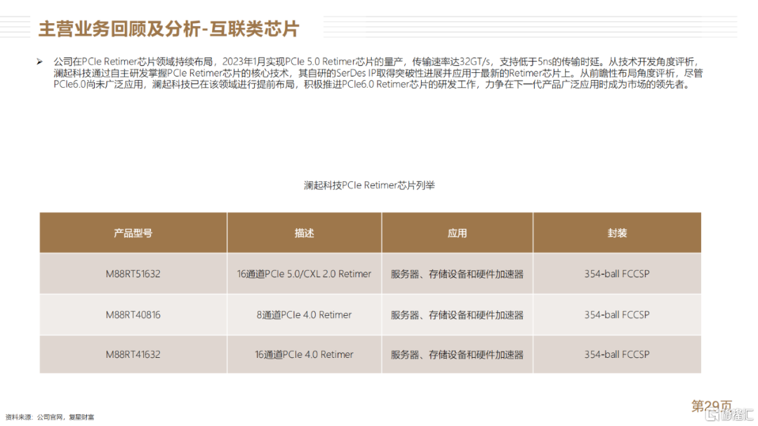Click the application cell in the M88RT51632 row

click(457, 274)
